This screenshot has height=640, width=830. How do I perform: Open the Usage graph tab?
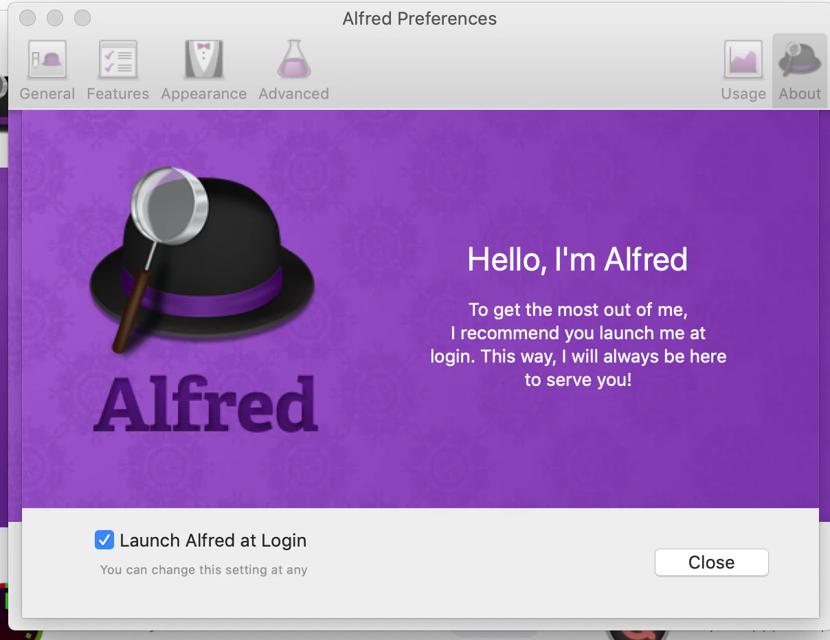[743, 70]
